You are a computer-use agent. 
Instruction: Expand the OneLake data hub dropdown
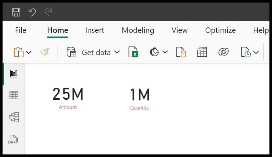pos(165,52)
